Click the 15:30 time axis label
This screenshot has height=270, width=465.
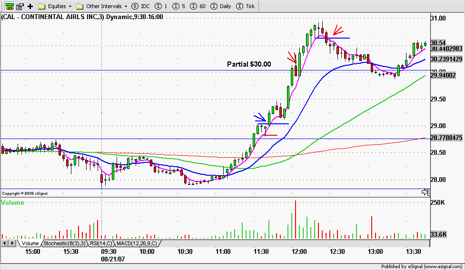pos(70,252)
